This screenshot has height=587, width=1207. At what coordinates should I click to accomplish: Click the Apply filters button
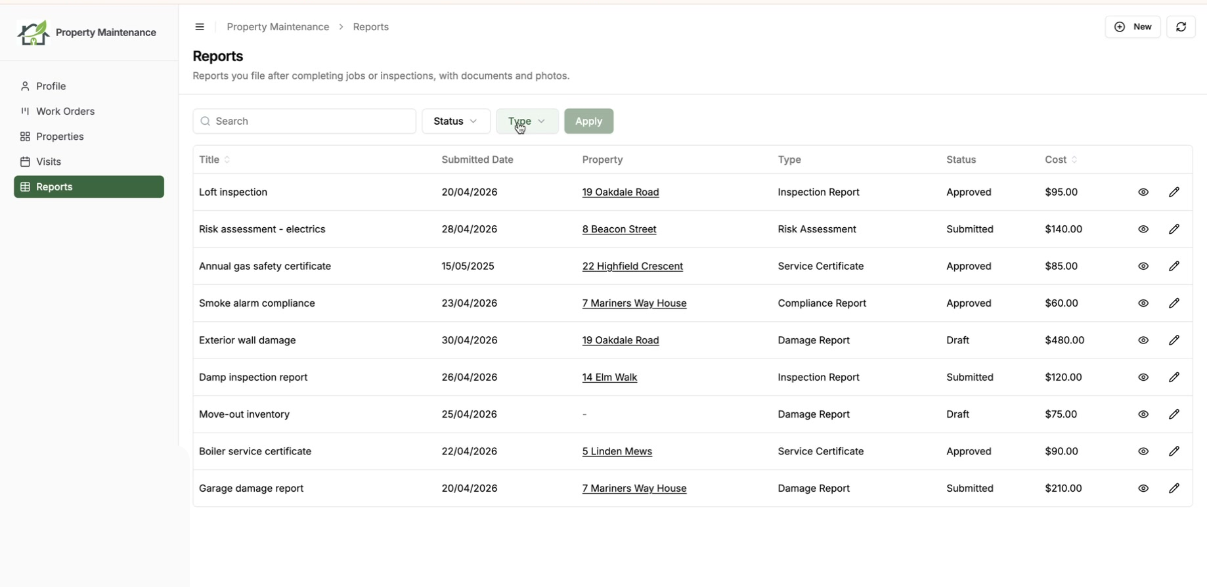pos(588,121)
